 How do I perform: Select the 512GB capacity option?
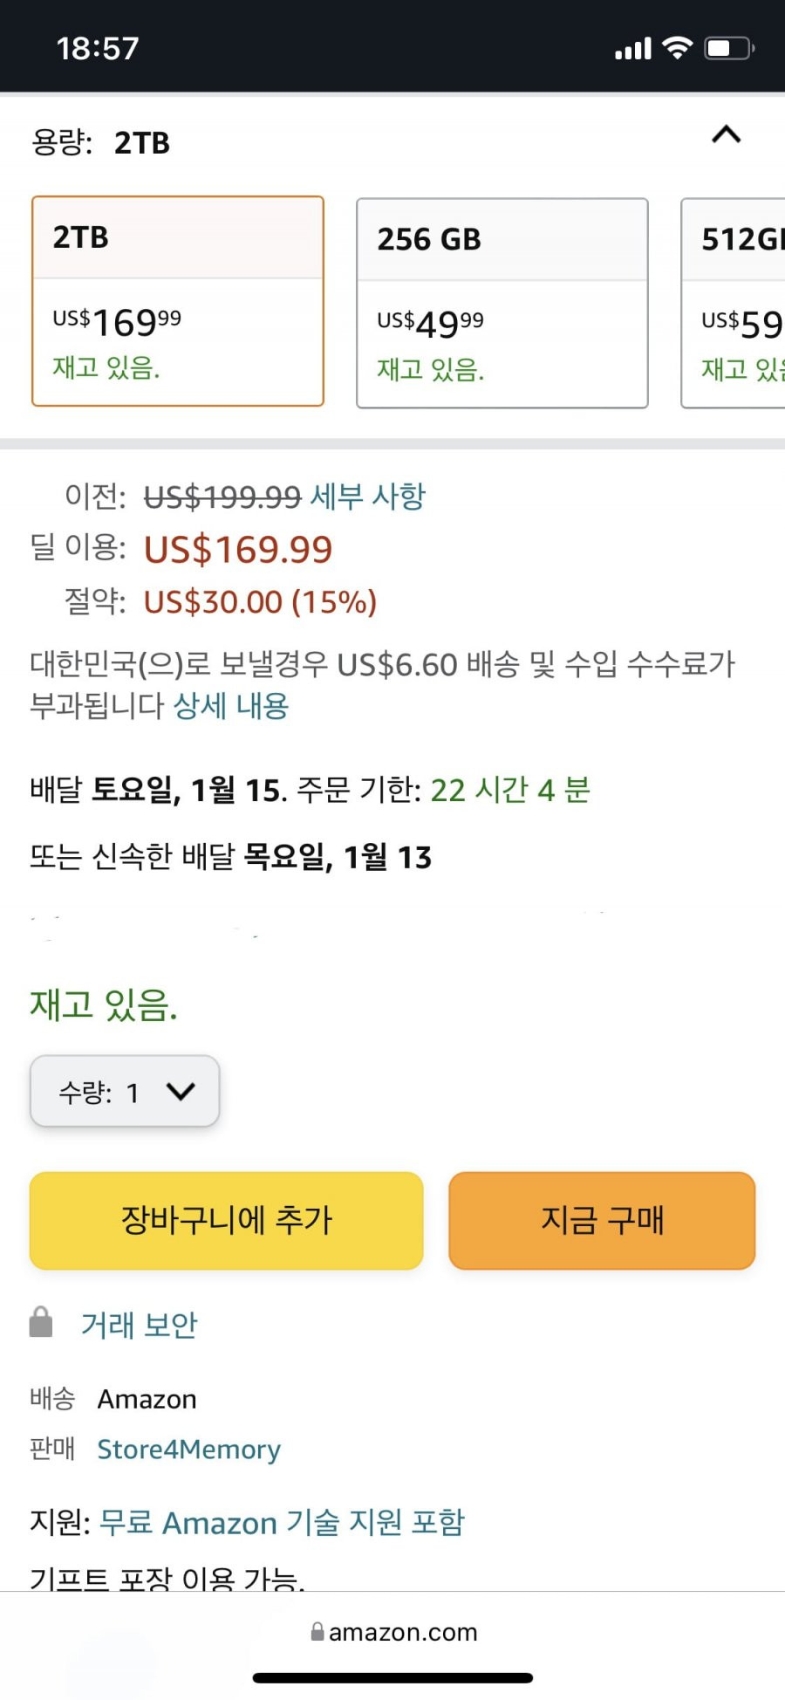733,303
